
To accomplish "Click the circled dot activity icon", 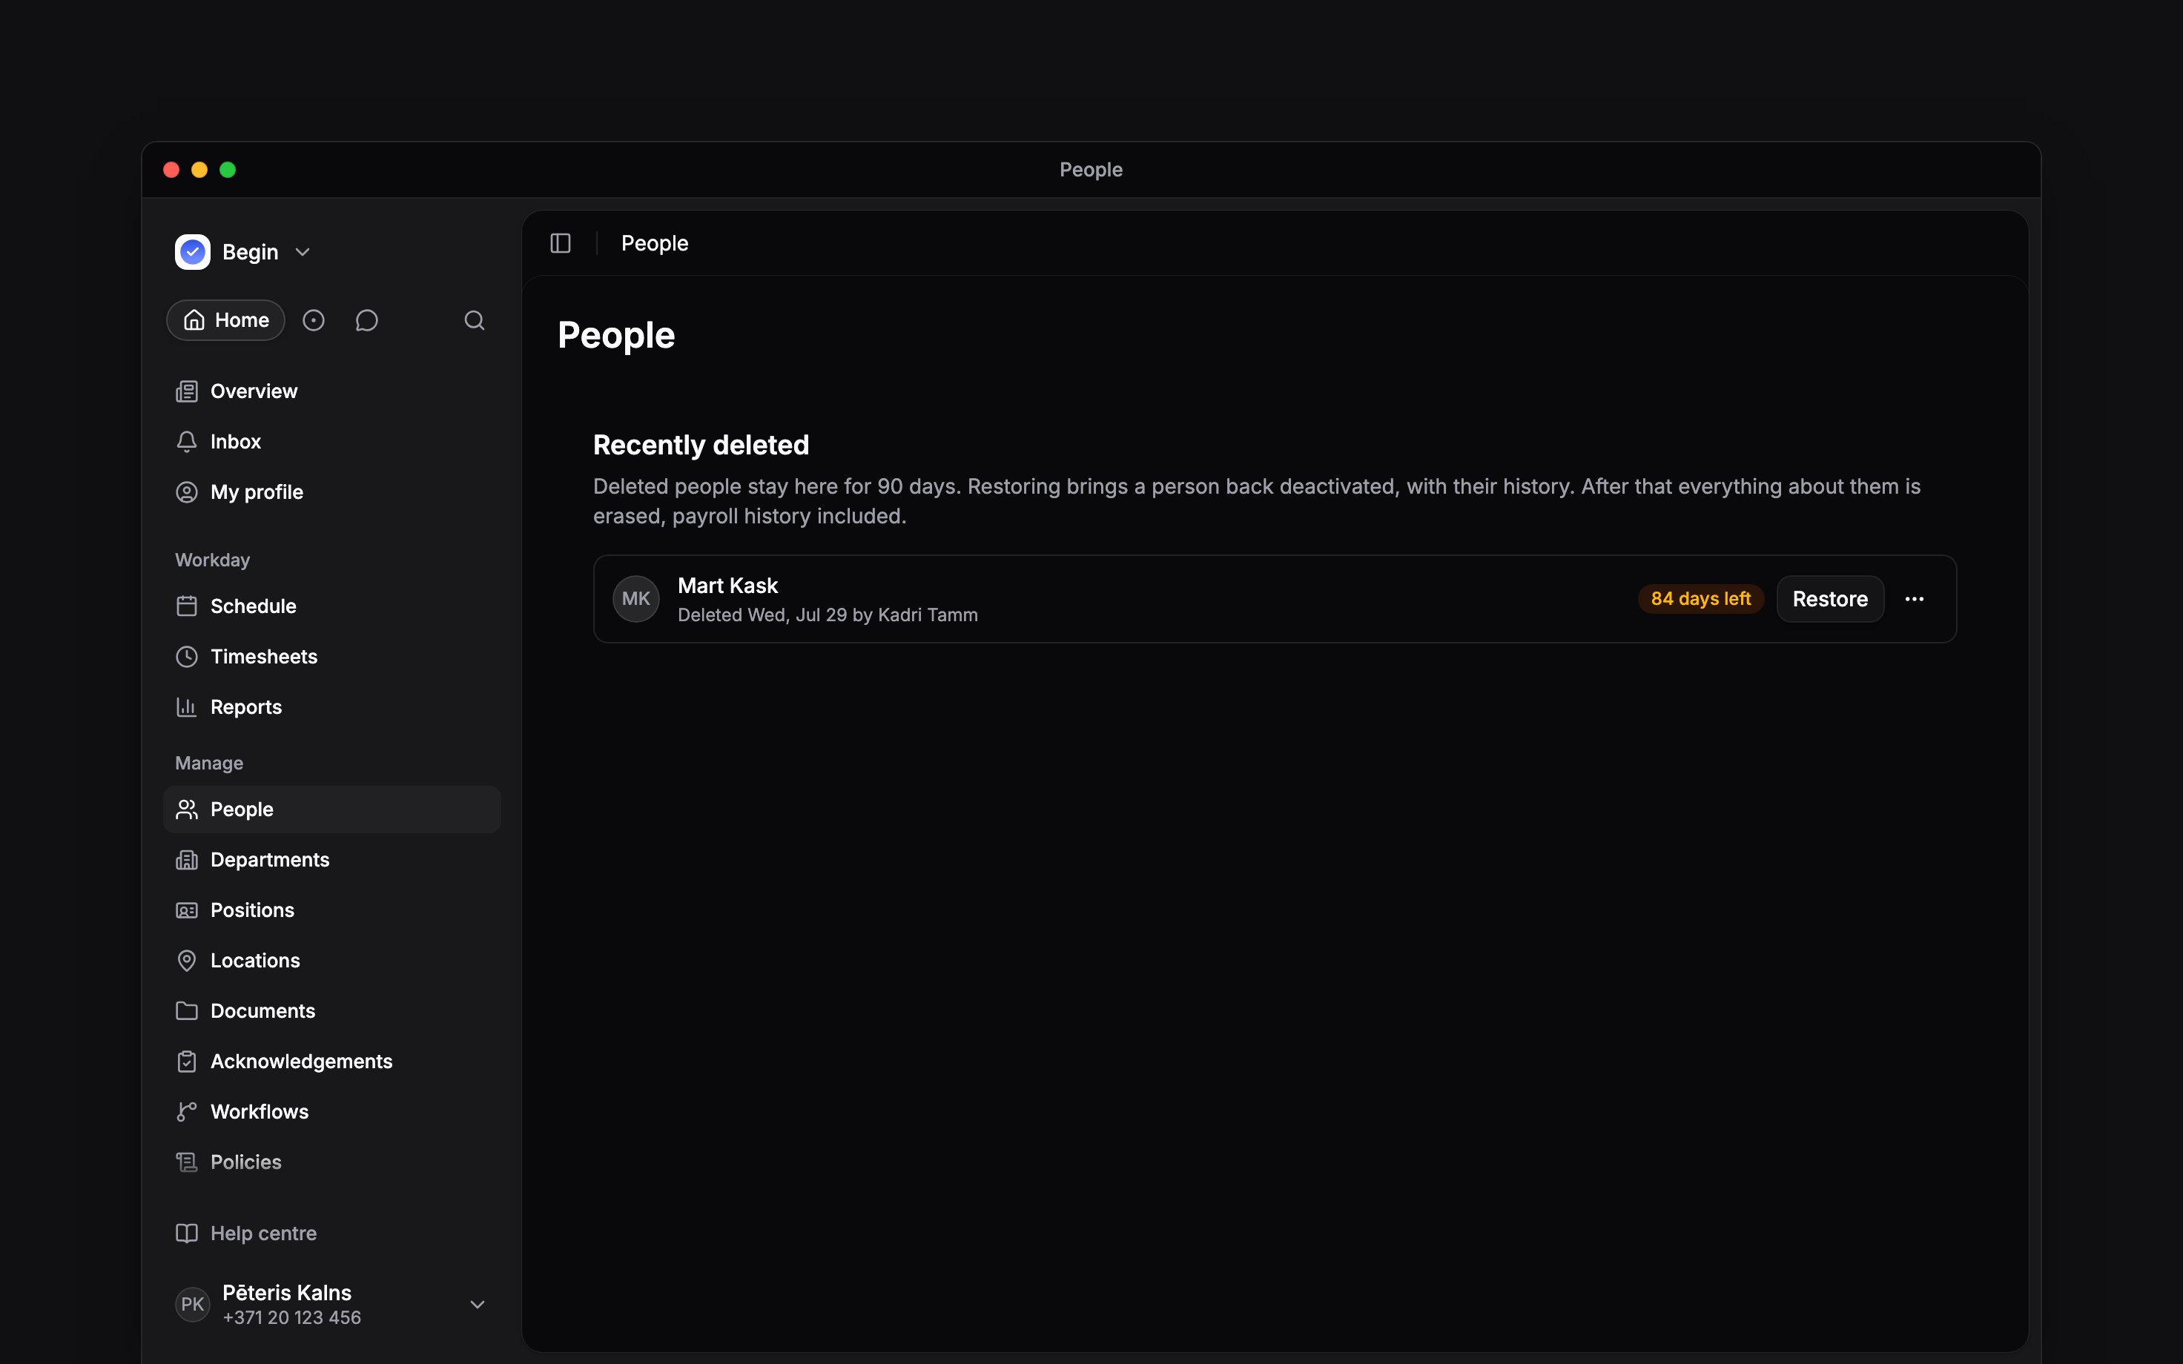I will 313,320.
